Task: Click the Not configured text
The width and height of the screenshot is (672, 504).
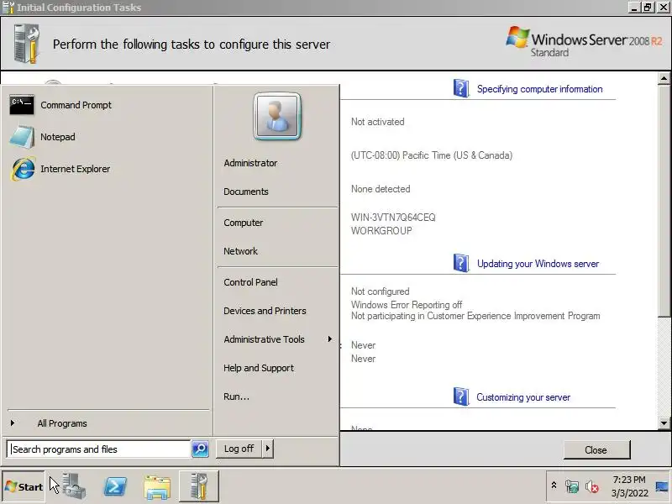Action: (x=381, y=291)
